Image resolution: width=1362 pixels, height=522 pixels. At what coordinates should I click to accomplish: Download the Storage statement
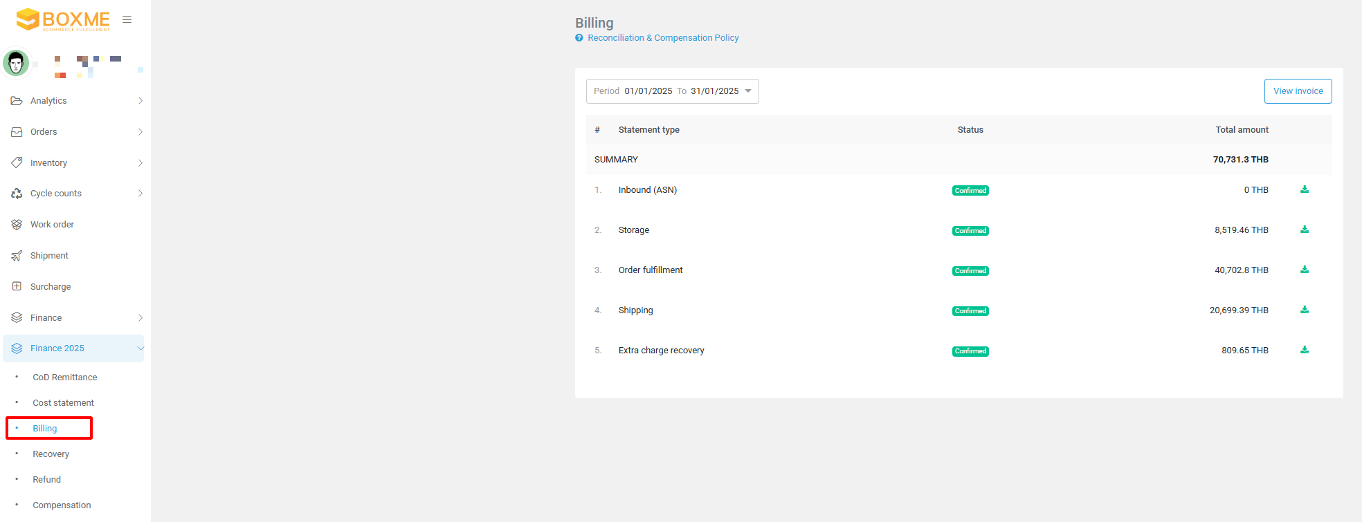click(x=1304, y=230)
